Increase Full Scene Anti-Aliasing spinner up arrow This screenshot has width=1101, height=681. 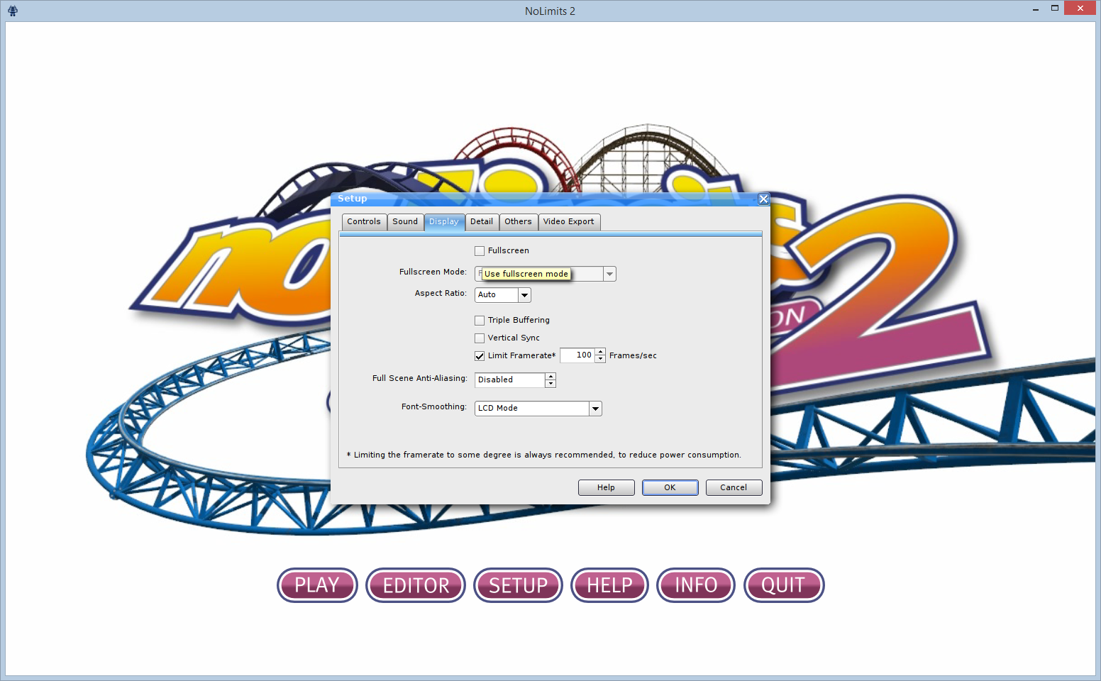pyautogui.click(x=550, y=377)
